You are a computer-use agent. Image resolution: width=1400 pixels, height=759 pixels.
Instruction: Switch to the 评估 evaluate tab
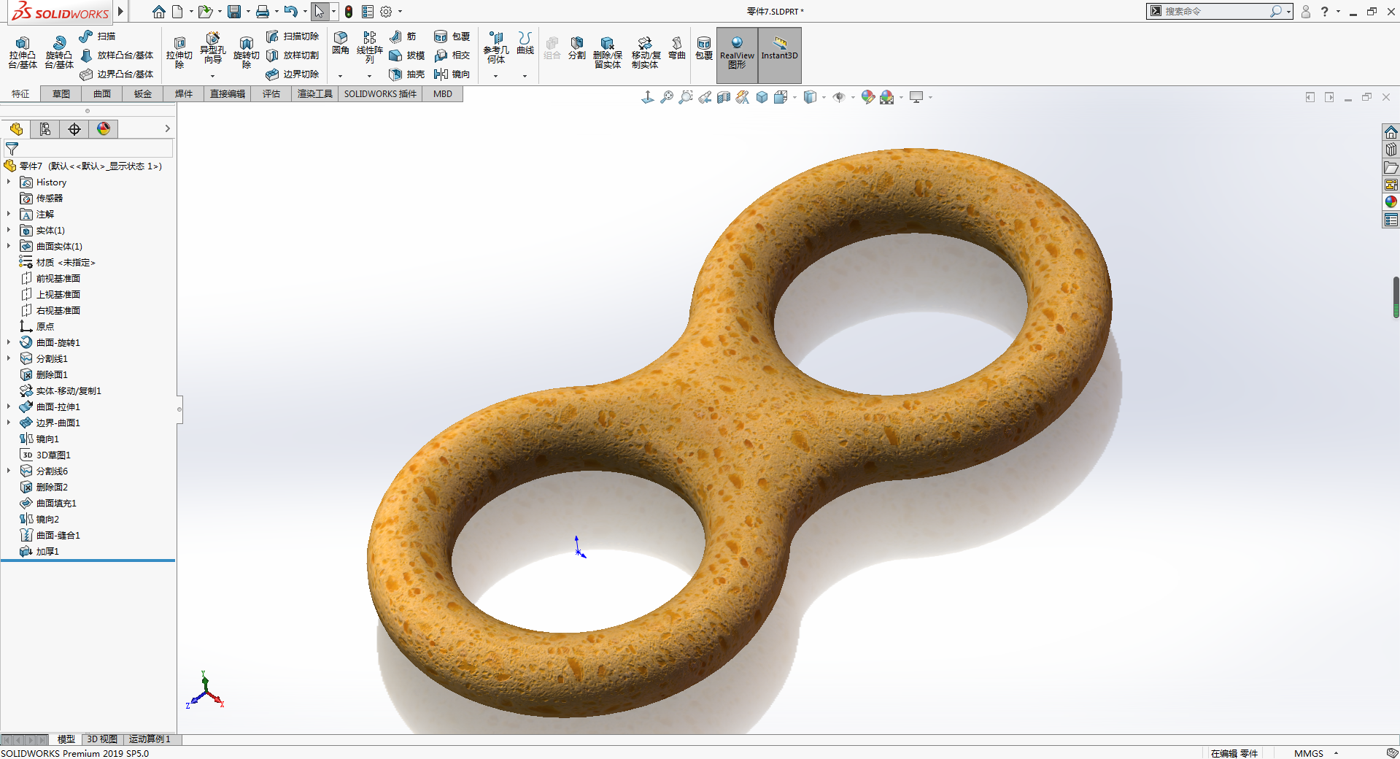271,94
